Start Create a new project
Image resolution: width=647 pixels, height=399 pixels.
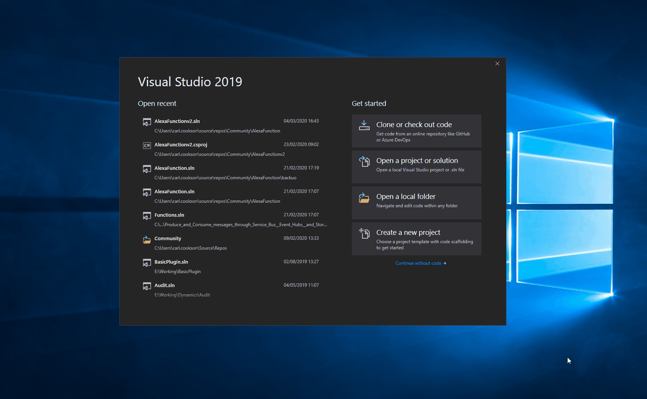[x=416, y=239]
